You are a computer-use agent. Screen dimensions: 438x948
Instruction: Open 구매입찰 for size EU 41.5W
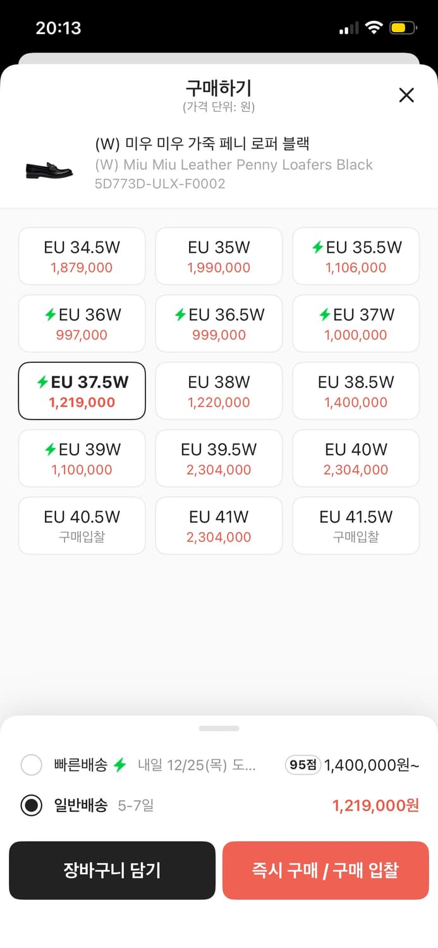point(356,526)
